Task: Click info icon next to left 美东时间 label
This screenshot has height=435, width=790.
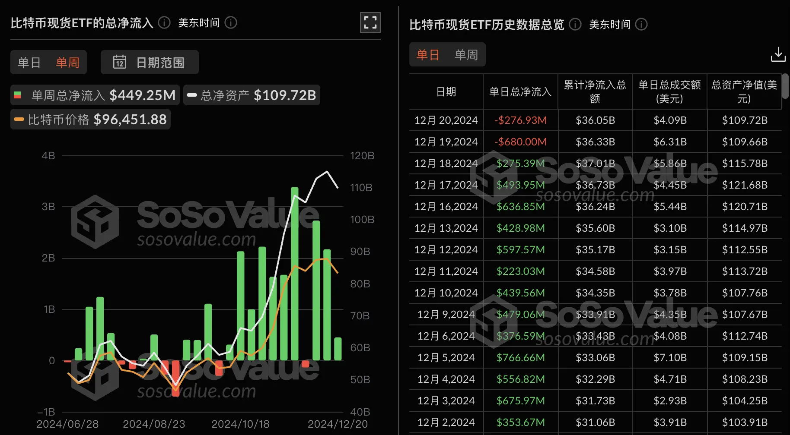Action: (x=230, y=23)
